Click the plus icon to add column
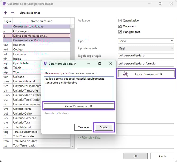The image size is (177, 162). (x=6, y=13)
